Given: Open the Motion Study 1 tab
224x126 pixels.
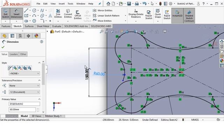Looking at the screenshot, I should pyautogui.click(x=53, y=116).
